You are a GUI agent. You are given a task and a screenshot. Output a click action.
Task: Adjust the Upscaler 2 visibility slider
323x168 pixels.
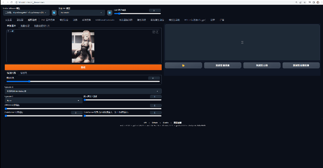tap(122, 100)
